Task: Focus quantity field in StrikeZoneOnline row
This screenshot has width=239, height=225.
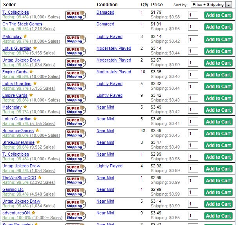Action: pyautogui.click(x=193, y=145)
